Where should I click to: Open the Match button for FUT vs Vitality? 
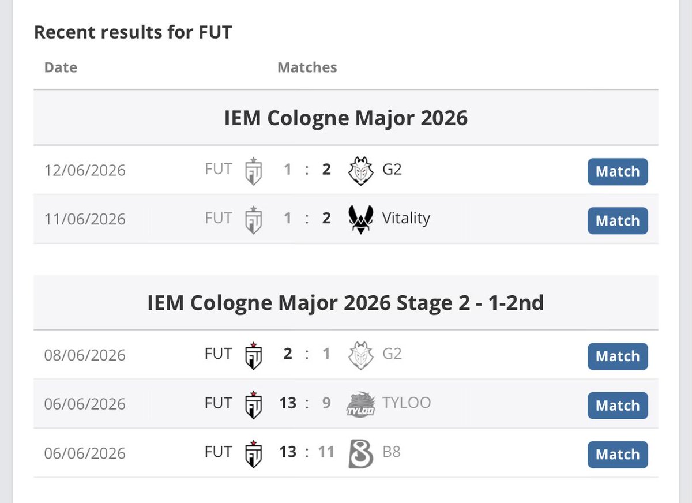[x=618, y=220]
